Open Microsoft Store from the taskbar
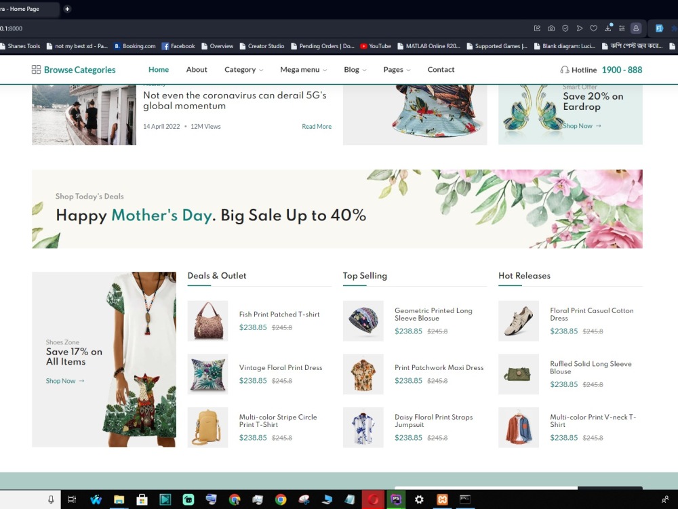The width and height of the screenshot is (678, 509). (142, 500)
